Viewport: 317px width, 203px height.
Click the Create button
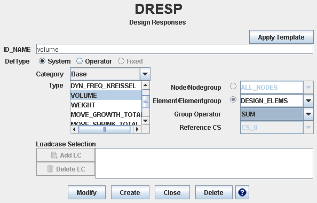[130, 192]
